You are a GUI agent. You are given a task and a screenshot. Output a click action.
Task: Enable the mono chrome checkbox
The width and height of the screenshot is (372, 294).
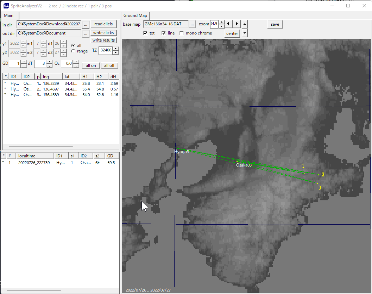pos(182,33)
